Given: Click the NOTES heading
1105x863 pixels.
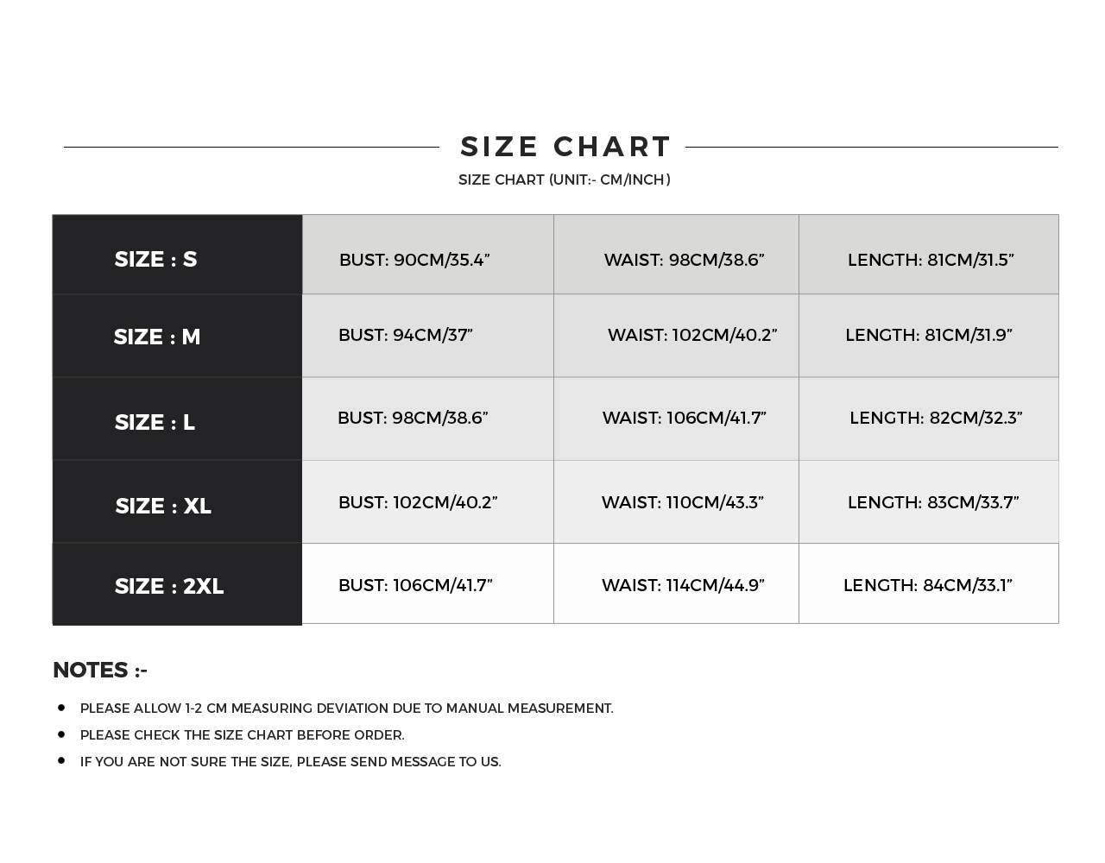Looking at the screenshot, I should click(100, 670).
